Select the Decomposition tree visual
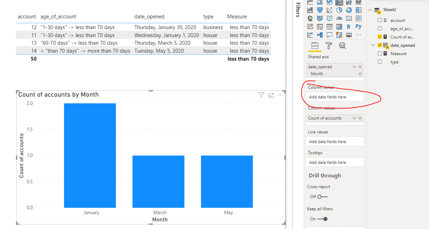The width and height of the screenshot is (429, 229). click(x=320, y=35)
